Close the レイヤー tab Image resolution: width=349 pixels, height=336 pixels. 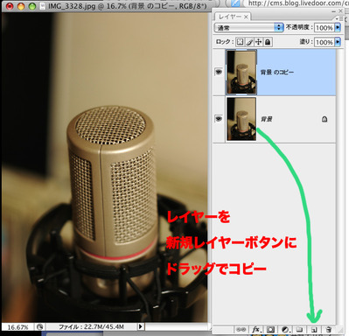click(x=246, y=17)
